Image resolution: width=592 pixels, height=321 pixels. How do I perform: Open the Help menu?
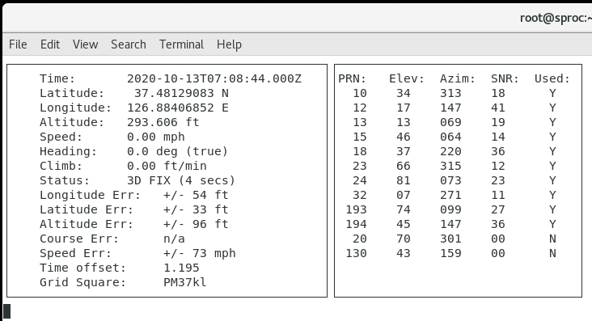[229, 44]
